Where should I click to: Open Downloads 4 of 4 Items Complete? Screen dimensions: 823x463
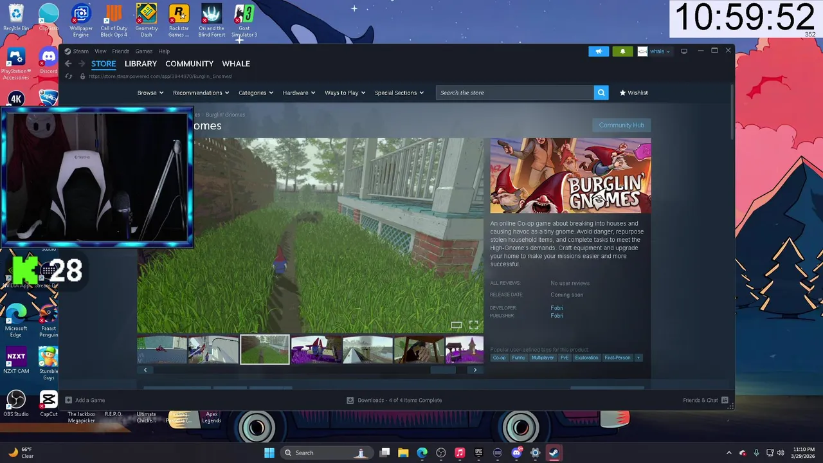(394, 400)
